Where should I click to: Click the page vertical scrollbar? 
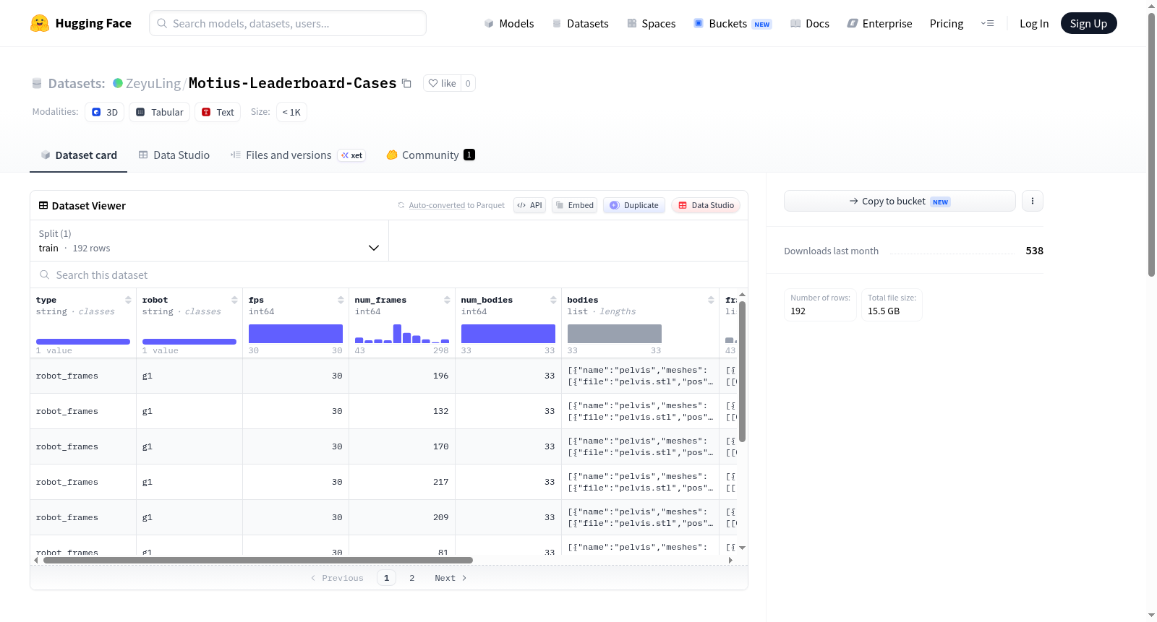pos(1152,144)
